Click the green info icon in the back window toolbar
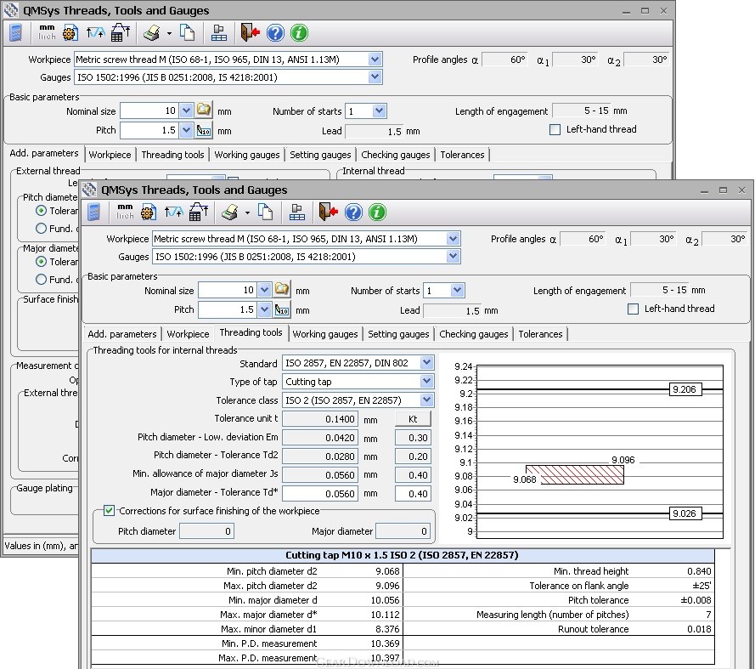Screen dimensions: 755x669 pos(299,33)
